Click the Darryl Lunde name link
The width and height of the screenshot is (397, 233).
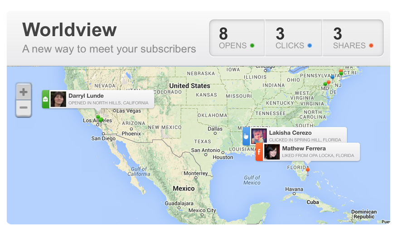point(86,96)
